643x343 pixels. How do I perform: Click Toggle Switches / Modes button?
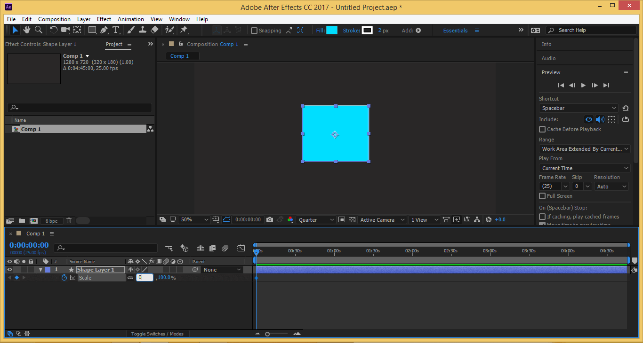coord(157,334)
